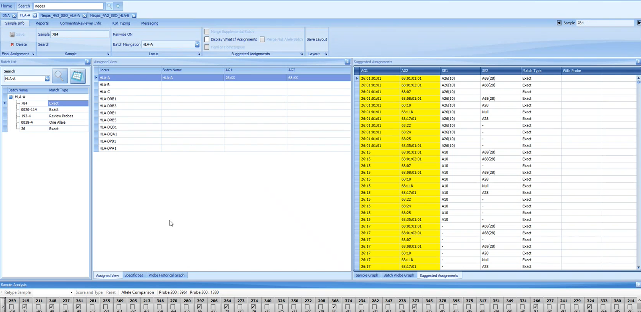Toggle checkbox for probe 237
641x312 pixels.
[x=65, y=307]
